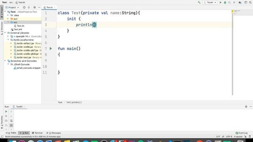Click the Run with Coverage toolbar icon
The width and height of the screenshot is (253, 142).
point(229,2)
